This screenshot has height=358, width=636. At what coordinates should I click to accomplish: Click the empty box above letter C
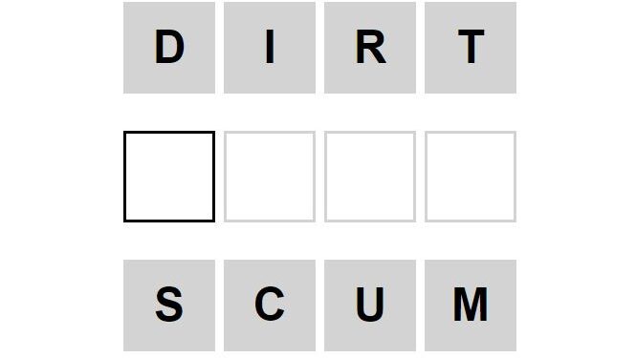pyautogui.click(x=270, y=177)
